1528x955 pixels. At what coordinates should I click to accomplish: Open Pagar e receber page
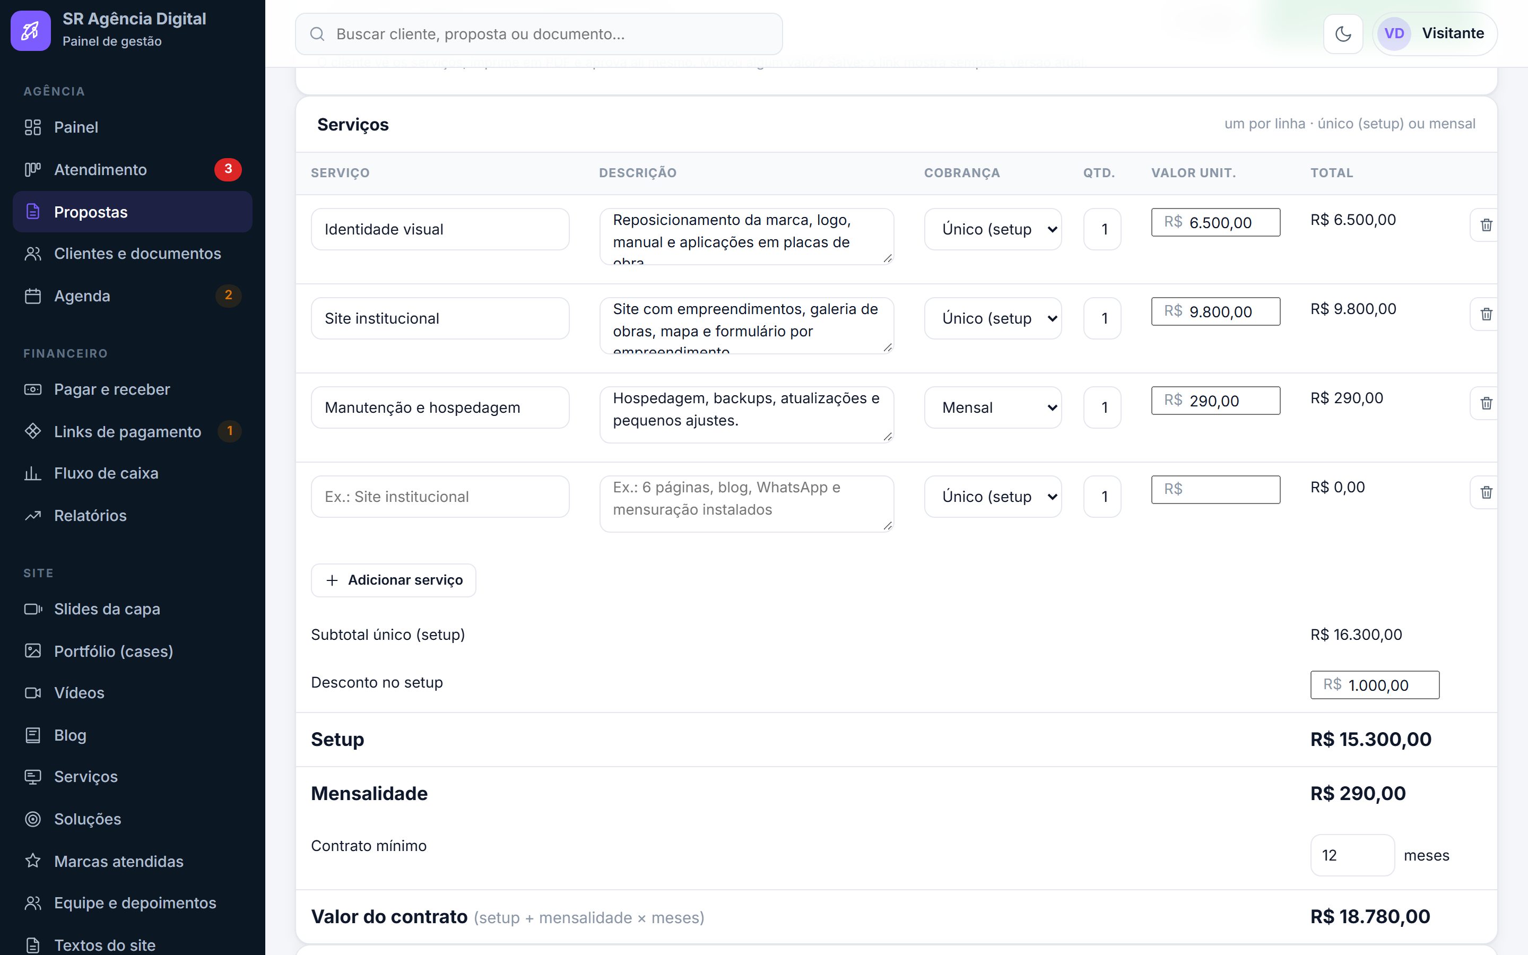(133, 389)
